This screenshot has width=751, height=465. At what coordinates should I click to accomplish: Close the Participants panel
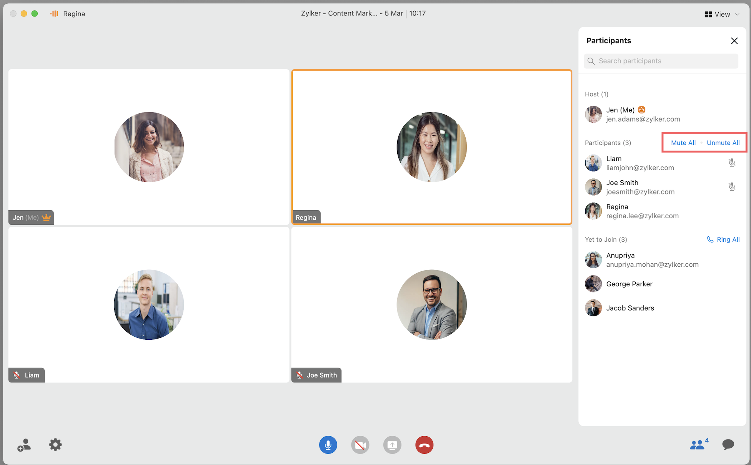[734, 41]
